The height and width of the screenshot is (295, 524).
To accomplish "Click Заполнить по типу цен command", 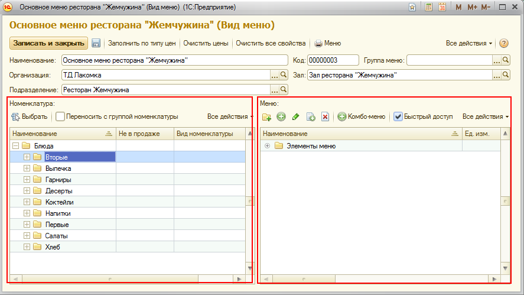I will click(142, 43).
